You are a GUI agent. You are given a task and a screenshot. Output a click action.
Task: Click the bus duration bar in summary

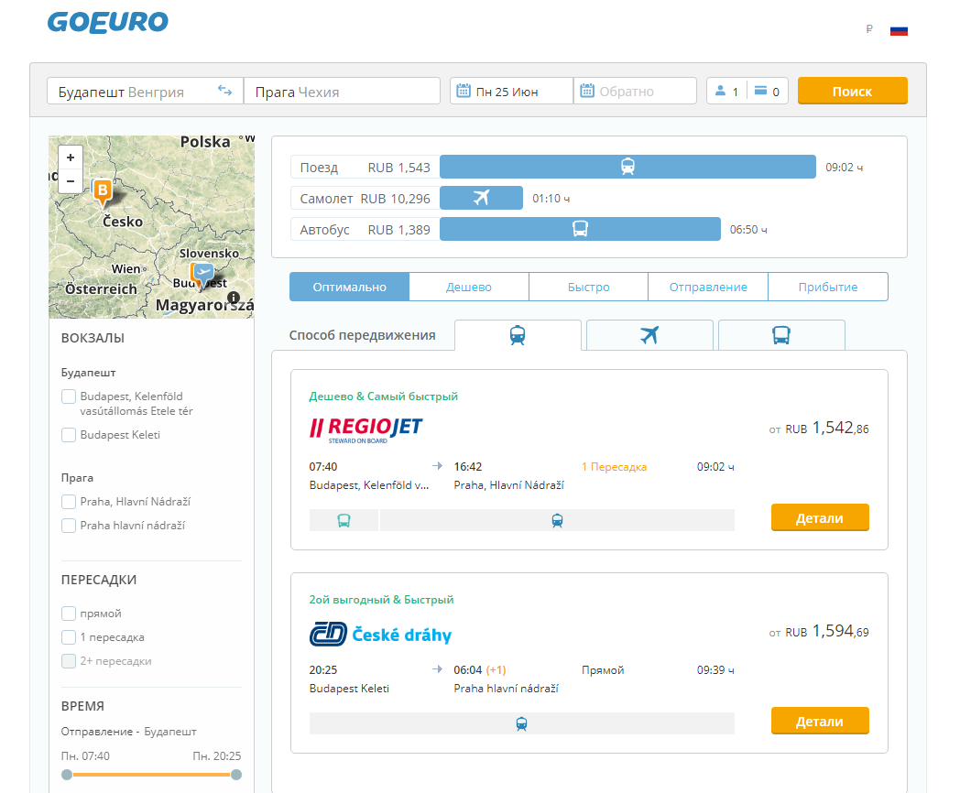[580, 229]
